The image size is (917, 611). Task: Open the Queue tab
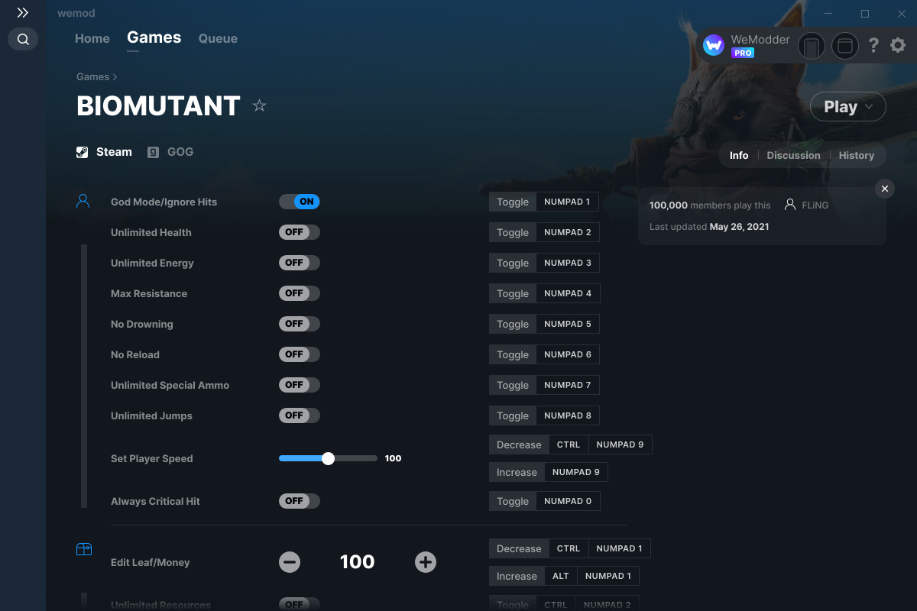coord(218,38)
